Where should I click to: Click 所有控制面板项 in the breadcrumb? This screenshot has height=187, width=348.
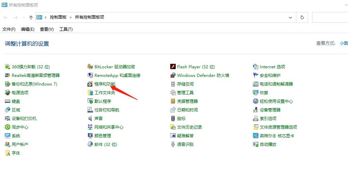[90, 17]
